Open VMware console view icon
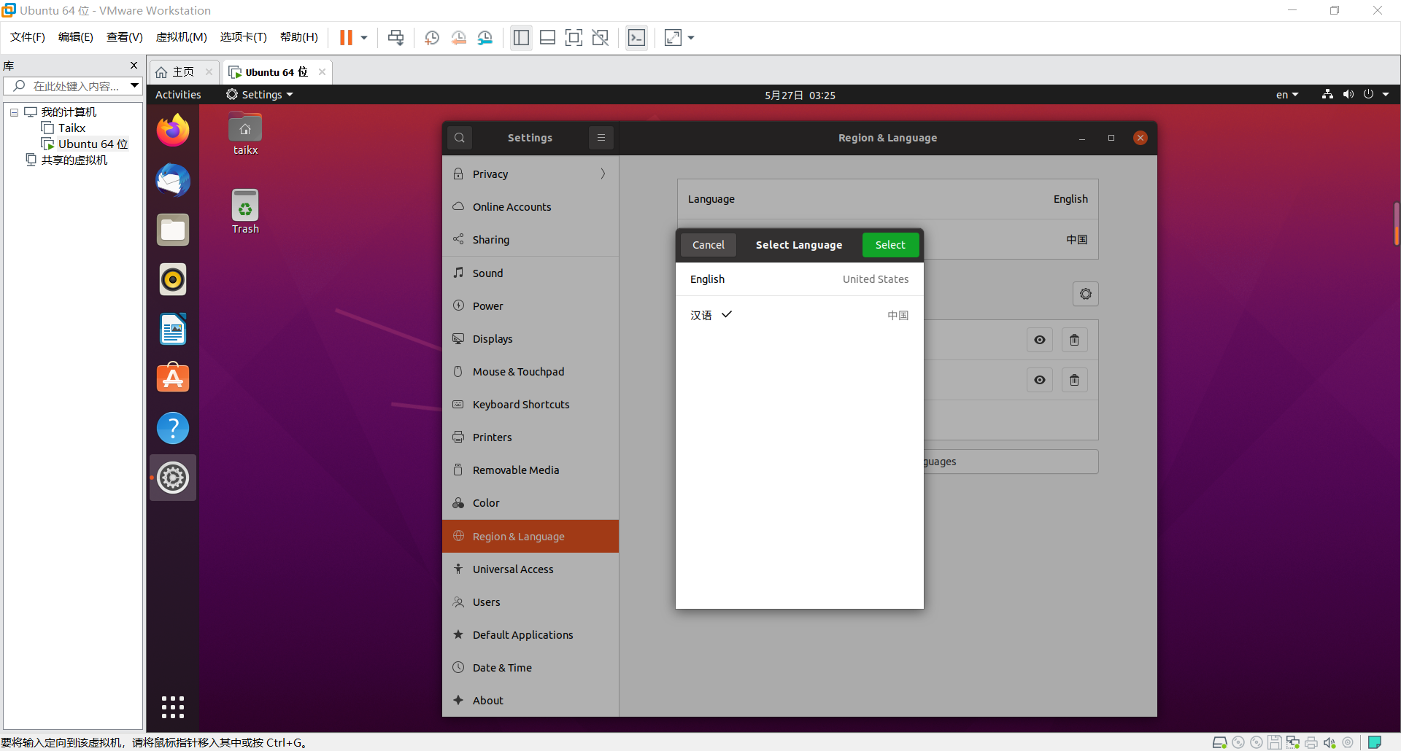1401x751 pixels. point(636,37)
